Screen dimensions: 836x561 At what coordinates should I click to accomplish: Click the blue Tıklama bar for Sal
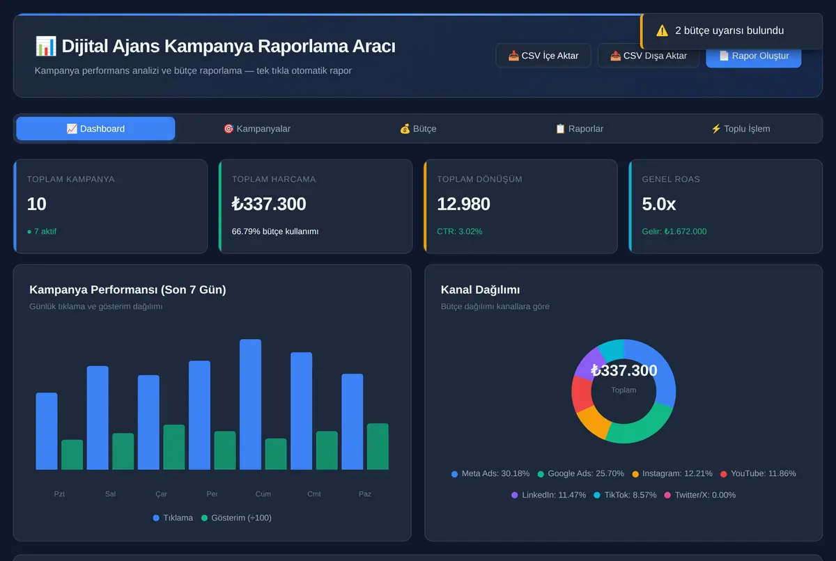(x=98, y=418)
